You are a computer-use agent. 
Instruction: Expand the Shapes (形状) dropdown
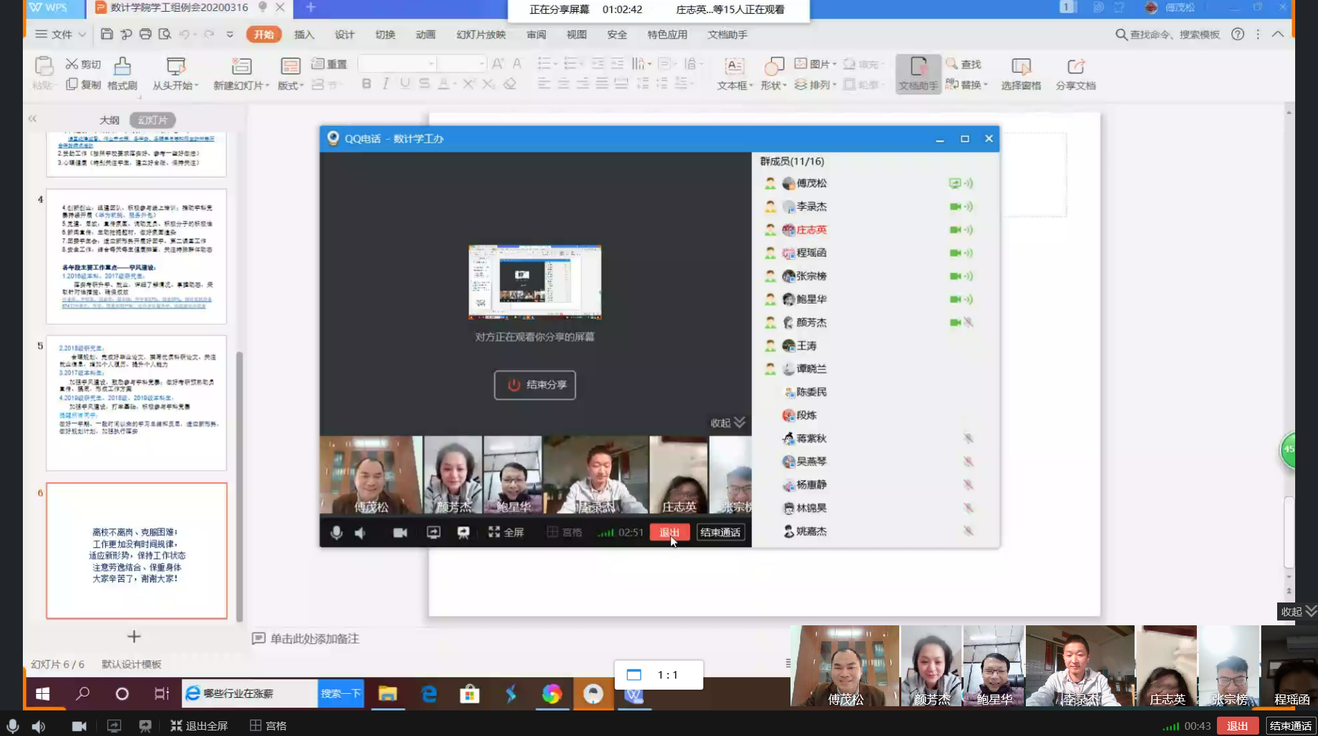[773, 85]
